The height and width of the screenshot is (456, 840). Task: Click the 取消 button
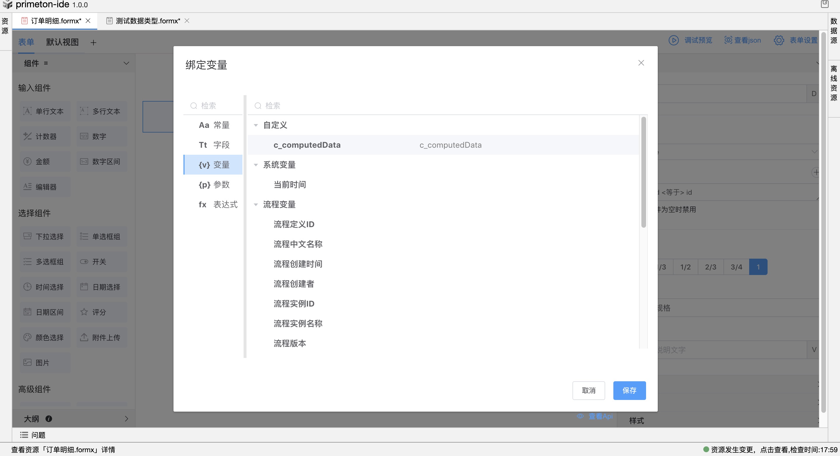click(588, 390)
